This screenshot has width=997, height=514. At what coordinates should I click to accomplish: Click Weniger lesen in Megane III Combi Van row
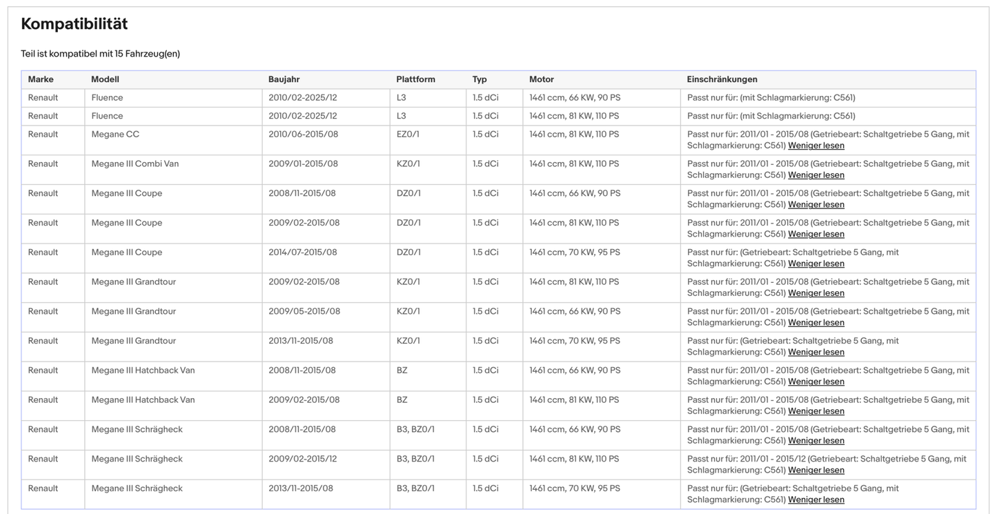(x=816, y=175)
